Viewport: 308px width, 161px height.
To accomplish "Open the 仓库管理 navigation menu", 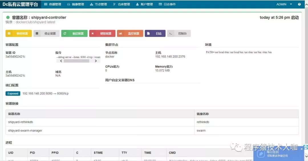I will tap(121, 4).
